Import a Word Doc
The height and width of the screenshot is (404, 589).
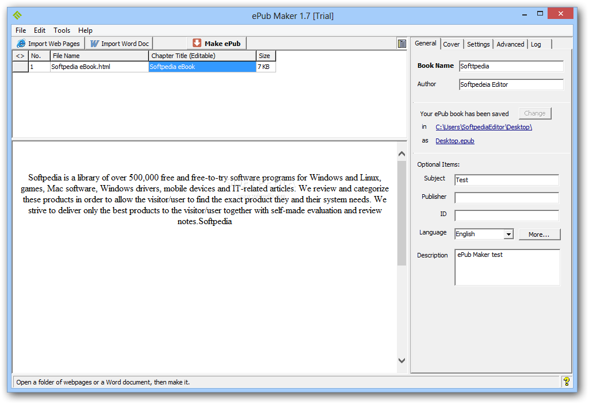(x=119, y=44)
